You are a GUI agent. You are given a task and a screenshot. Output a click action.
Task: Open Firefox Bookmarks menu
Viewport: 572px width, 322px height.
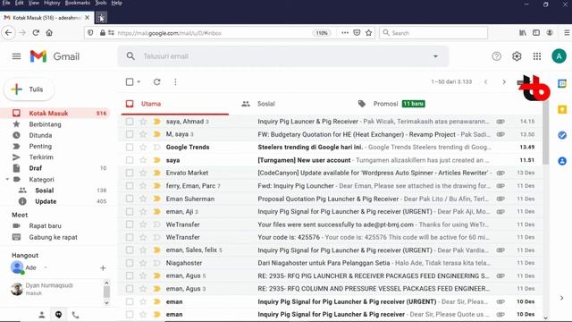coord(78,3)
